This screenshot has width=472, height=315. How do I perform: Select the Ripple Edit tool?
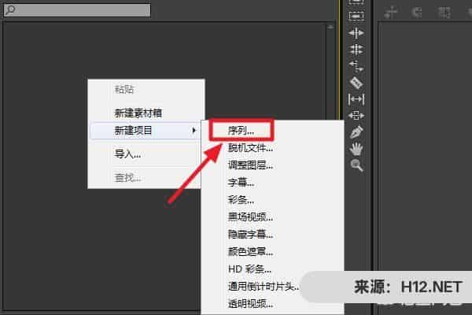pyautogui.click(x=356, y=32)
